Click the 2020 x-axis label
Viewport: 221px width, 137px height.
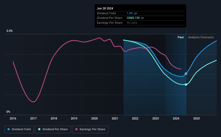(x=94, y=118)
